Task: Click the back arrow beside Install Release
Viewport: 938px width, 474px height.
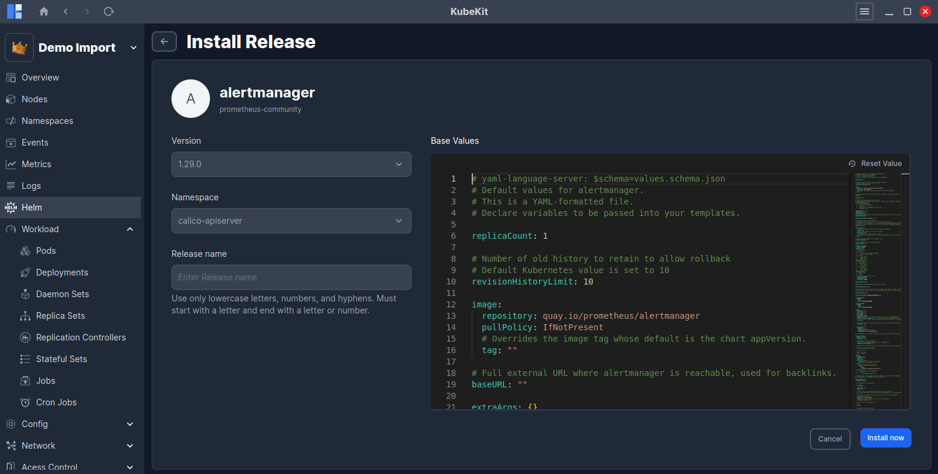Action: click(x=164, y=42)
